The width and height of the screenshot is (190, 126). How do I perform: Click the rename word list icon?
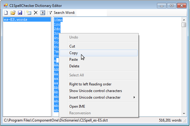(43, 13)
